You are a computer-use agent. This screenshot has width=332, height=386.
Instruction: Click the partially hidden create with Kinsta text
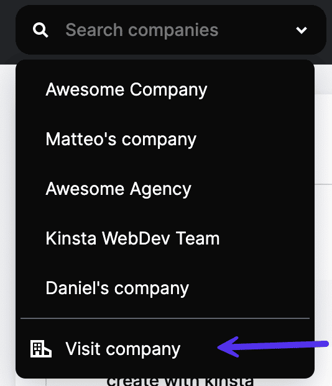(x=180, y=382)
